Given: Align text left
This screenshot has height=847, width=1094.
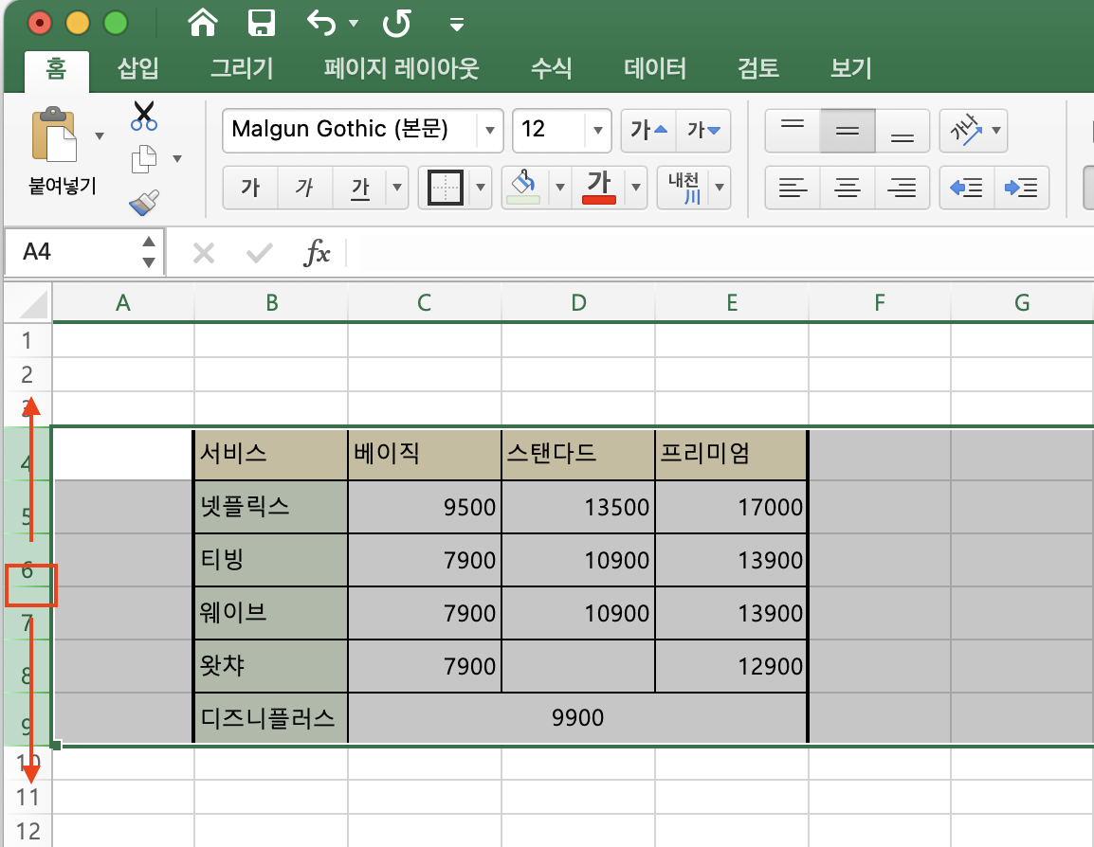Looking at the screenshot, I should tap(793, 188).
